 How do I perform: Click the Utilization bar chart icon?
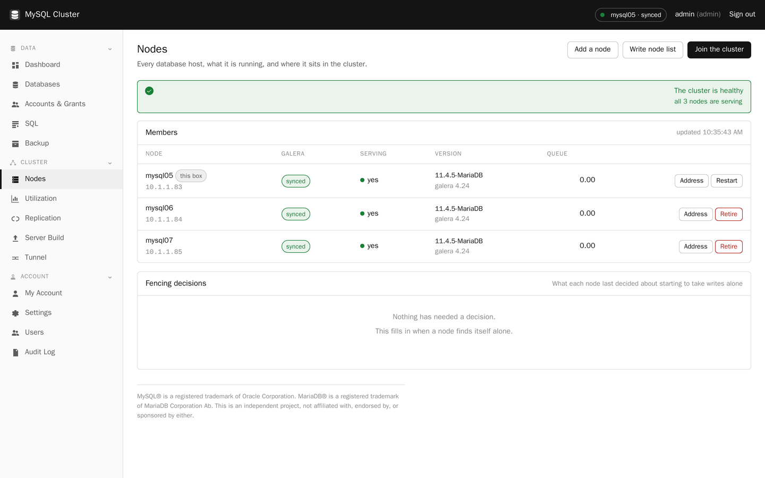point(15,199)
